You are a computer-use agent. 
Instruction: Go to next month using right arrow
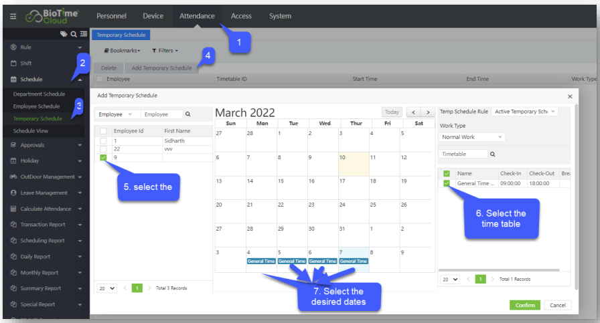428,112
